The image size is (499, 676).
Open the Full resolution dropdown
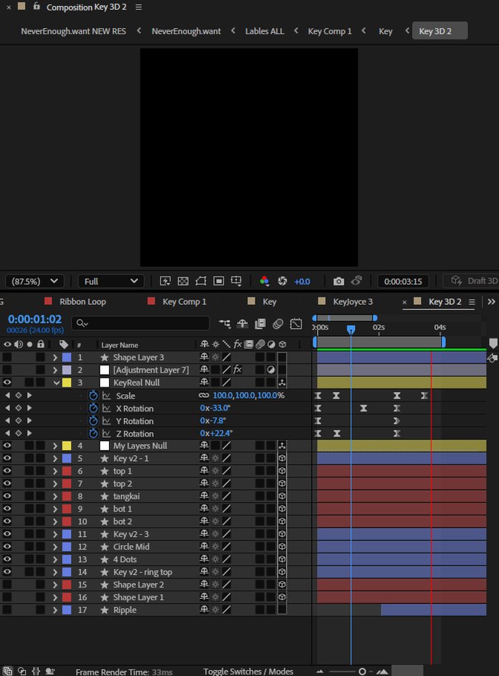pyautogui.click(x=111, y=281)
